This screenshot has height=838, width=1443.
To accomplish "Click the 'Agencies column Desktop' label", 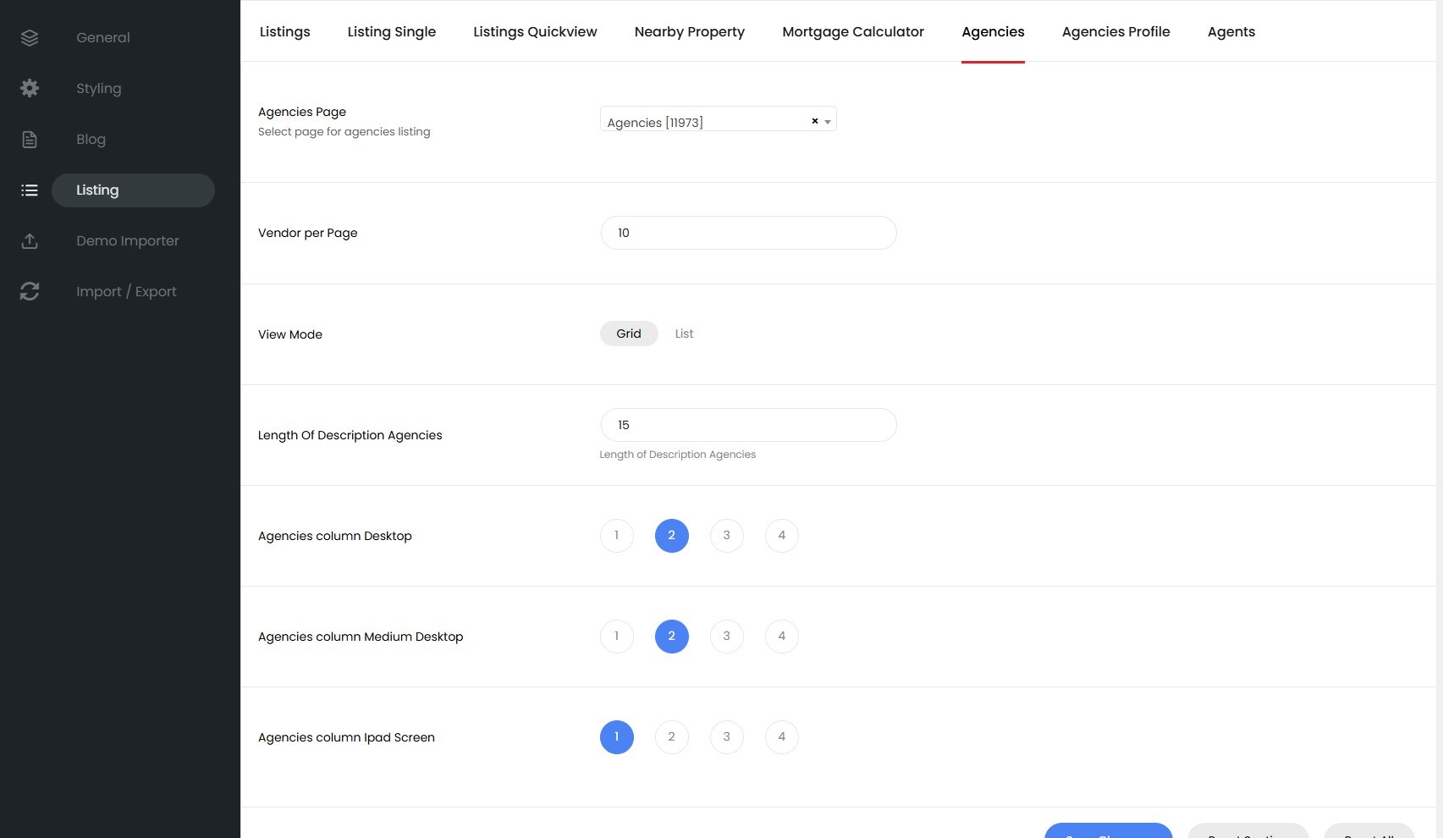I will pos(335,536).
